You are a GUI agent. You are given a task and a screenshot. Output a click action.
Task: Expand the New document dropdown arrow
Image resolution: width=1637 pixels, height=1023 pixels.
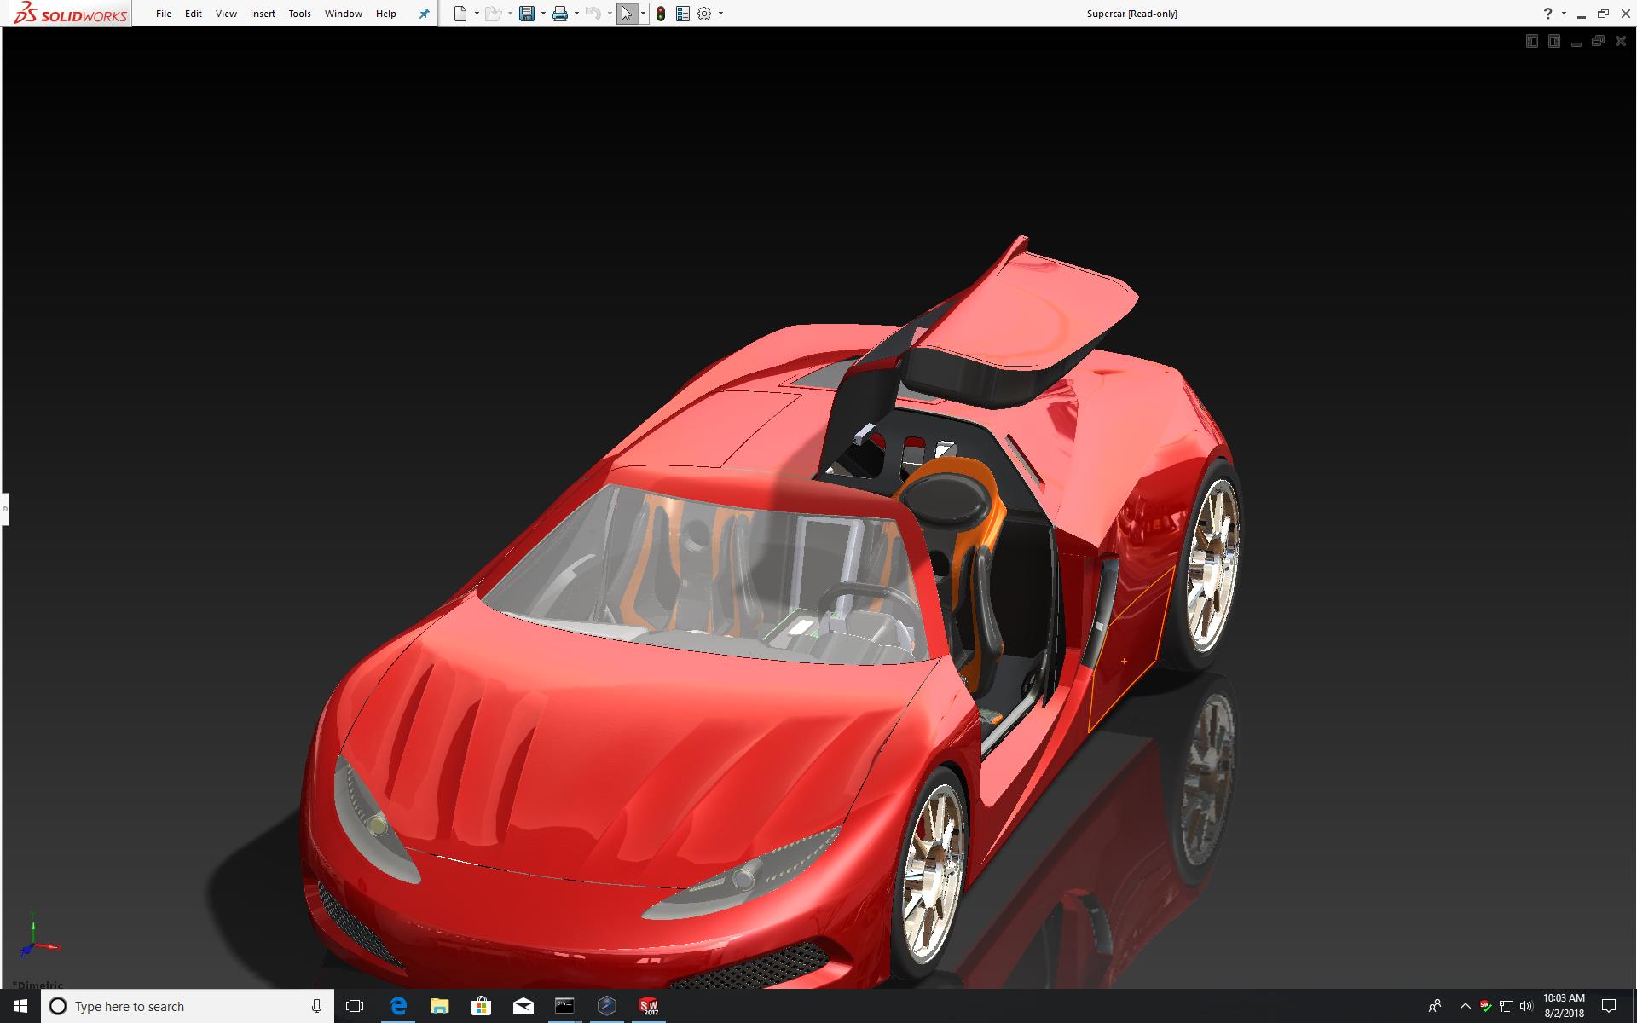(477, 14)
